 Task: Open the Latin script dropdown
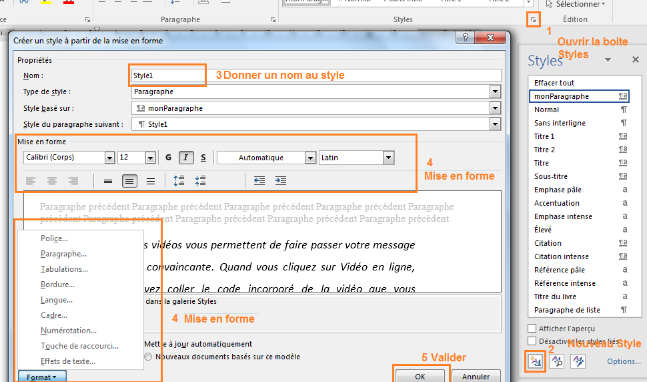(x=388, y=158)
